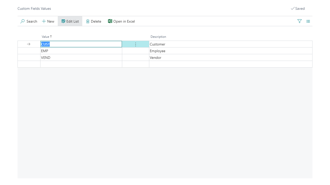Image resolution: width=330 pixels, height=185 pixels.
Task: Click the row selector arrow for CUST
Action: click(x=29, y=44)
